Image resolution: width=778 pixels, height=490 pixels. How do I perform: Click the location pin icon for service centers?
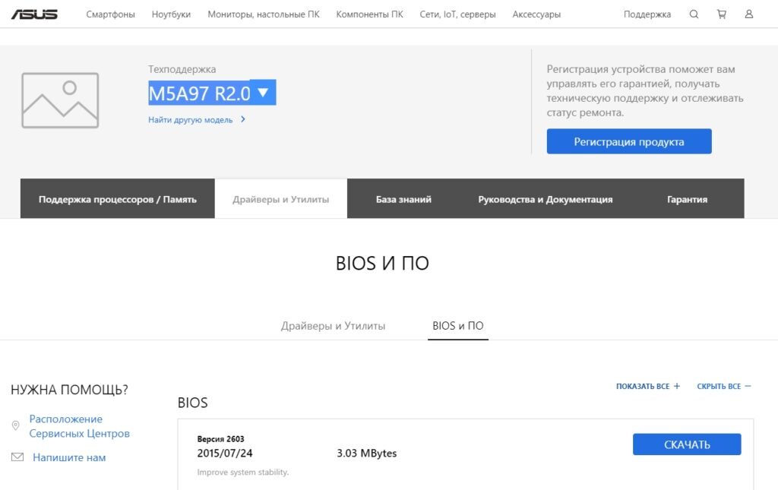(x=15, y=425)
